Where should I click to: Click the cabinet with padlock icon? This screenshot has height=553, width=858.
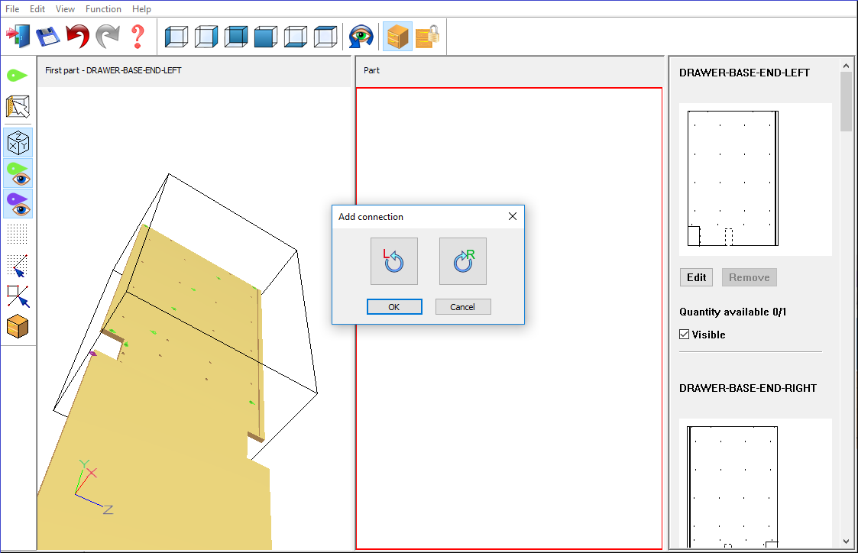[428, 36]
